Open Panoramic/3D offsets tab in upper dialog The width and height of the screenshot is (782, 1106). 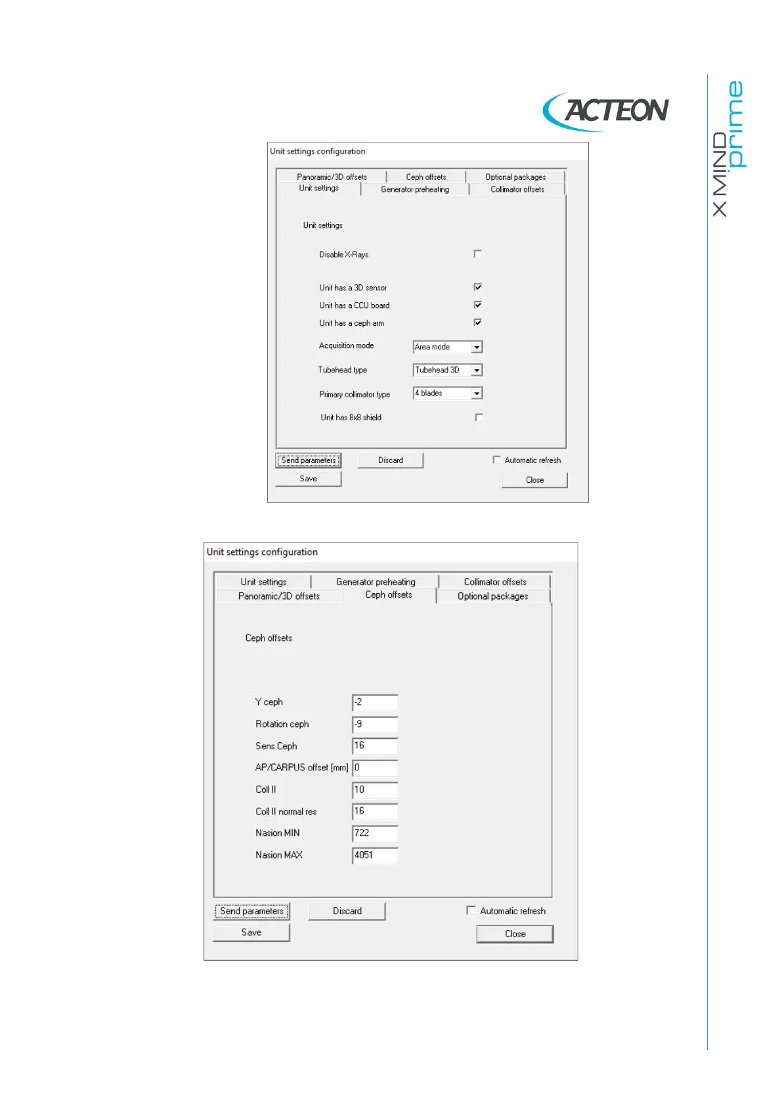332,177
